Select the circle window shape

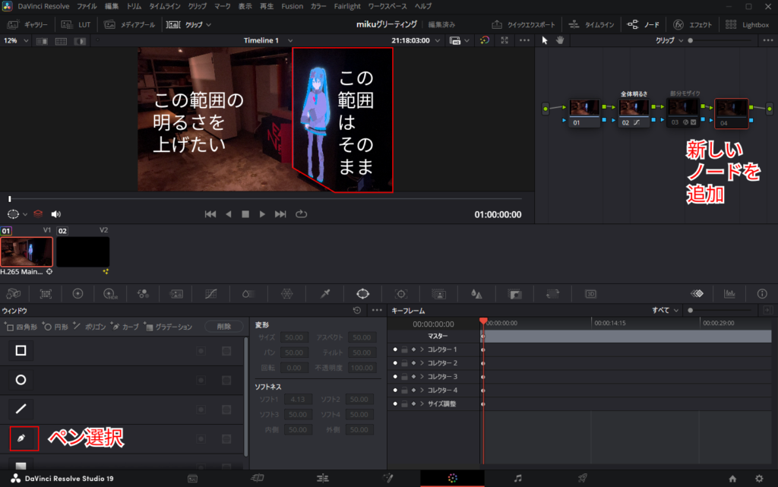point(21,380)
